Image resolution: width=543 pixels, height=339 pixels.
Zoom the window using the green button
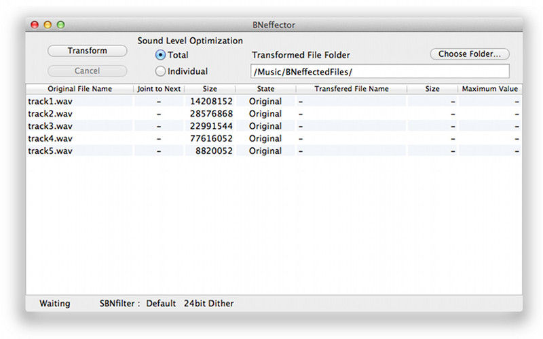pos(61,24)
